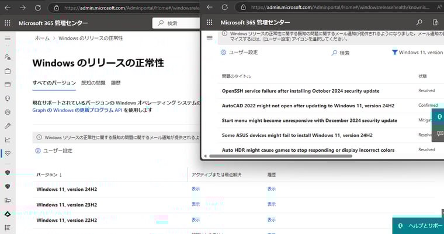The image size is (444, 234).
Task: Click 表示 history for version 24H2
Action: point(272,188)
